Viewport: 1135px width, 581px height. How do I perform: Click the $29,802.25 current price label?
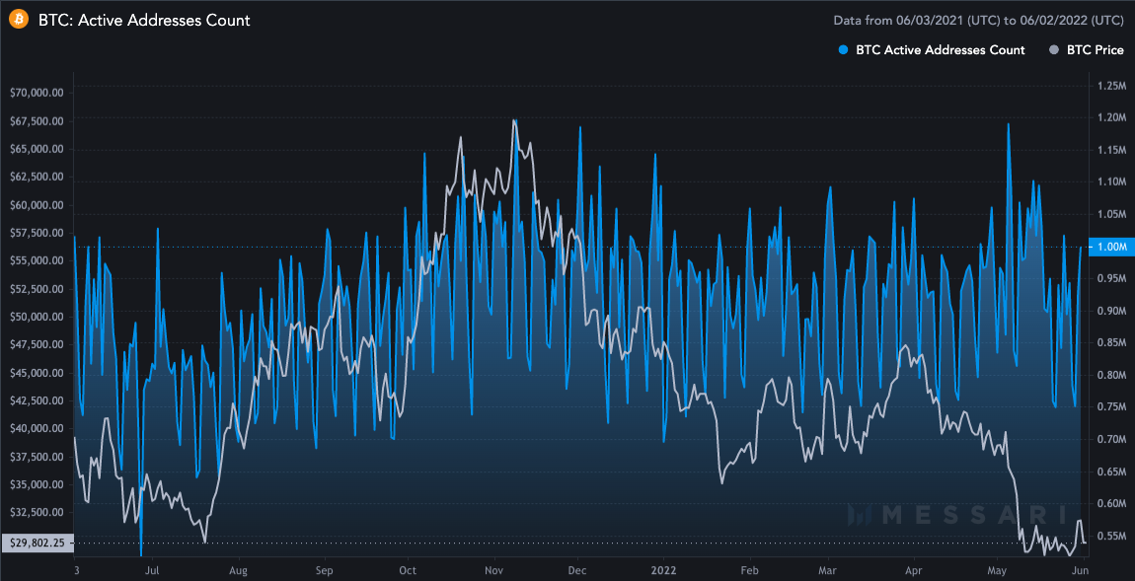click(37, 544)
